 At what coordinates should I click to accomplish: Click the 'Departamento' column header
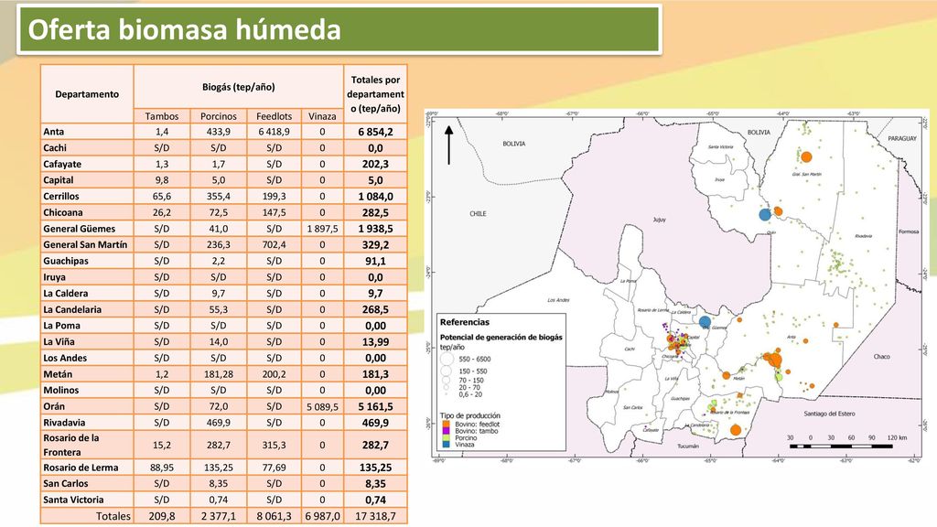pos(87,94)
